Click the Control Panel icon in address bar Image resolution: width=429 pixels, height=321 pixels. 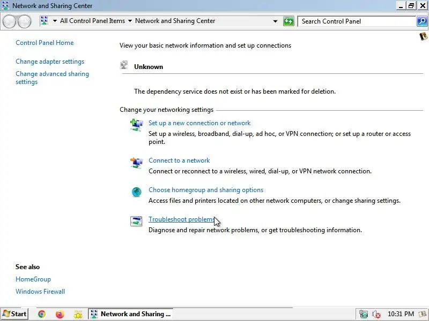pyautogui.click(x=45, y=21)
